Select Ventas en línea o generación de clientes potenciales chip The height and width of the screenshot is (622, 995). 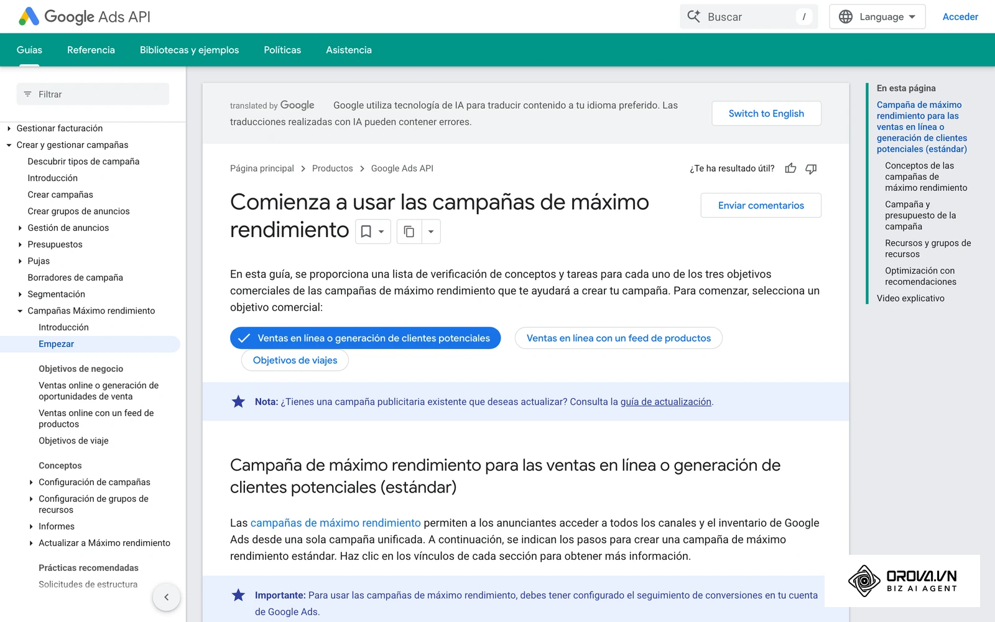[365, 338]
